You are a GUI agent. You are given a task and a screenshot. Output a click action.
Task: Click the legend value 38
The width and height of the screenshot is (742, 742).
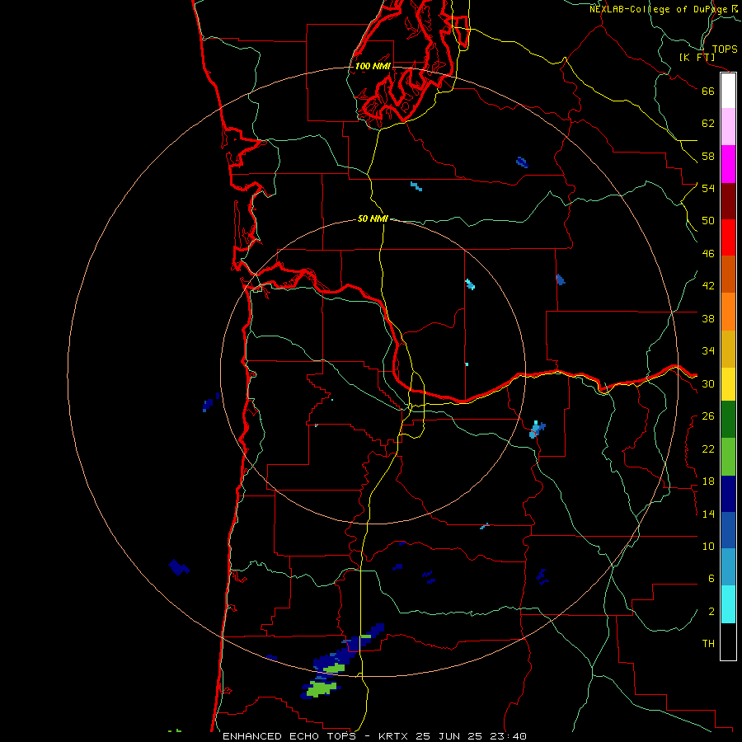click(708, 318)
